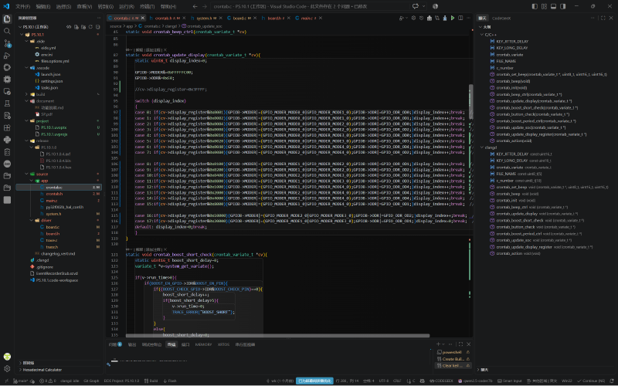Select crontab_init(void) in C/C++ outline
The height and width of the screenshot is (386, 618).
511,87
